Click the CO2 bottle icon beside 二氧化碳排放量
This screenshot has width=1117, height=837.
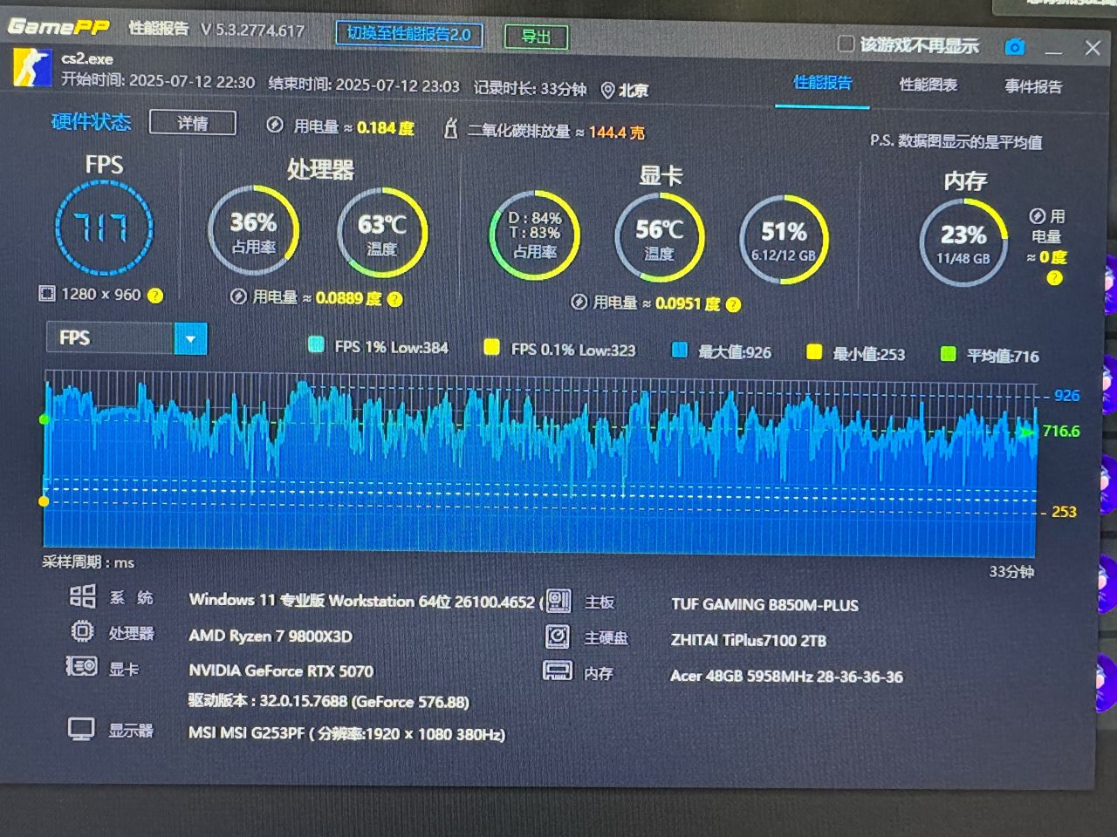click(450, 129)
